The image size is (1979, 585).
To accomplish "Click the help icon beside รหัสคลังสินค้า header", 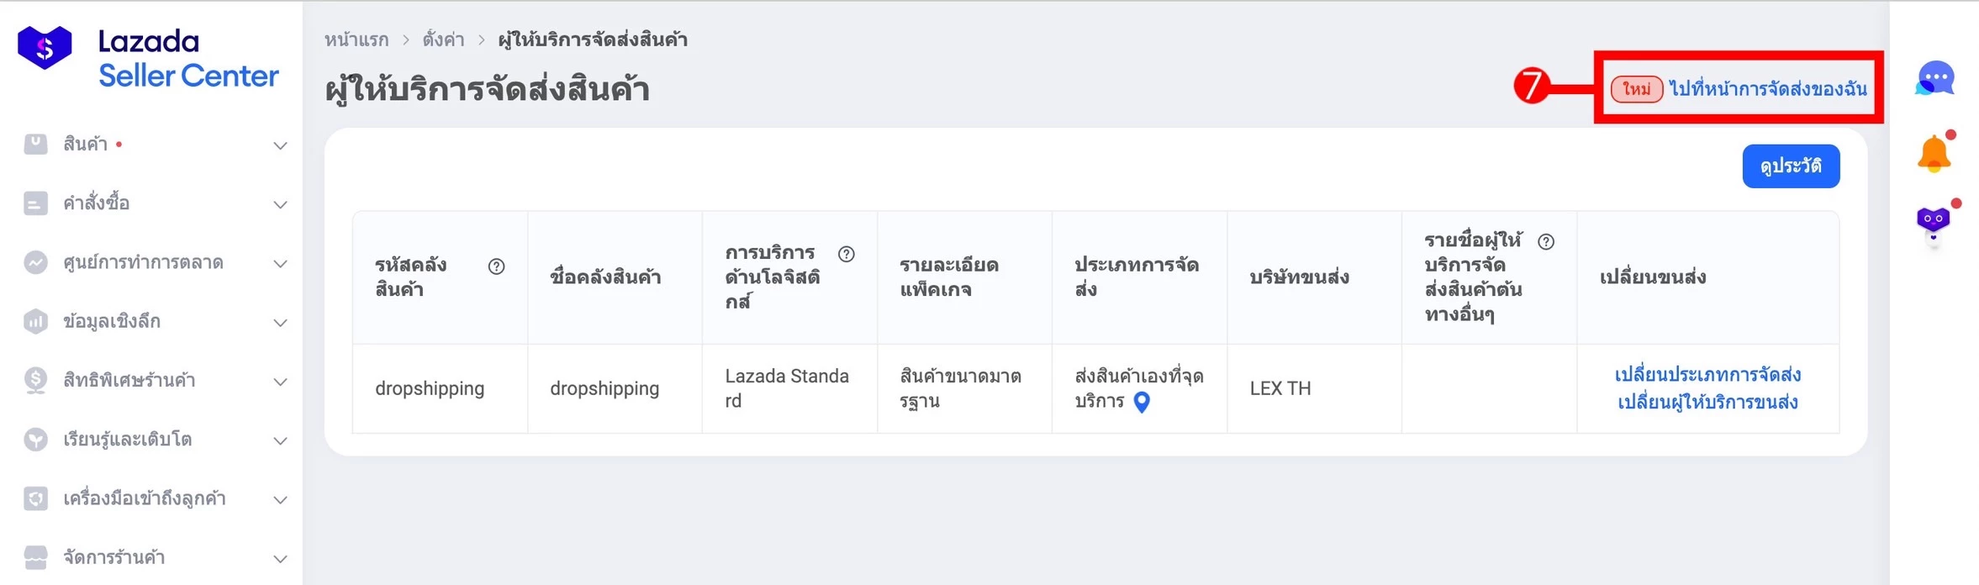I will (x=497, y=266).
